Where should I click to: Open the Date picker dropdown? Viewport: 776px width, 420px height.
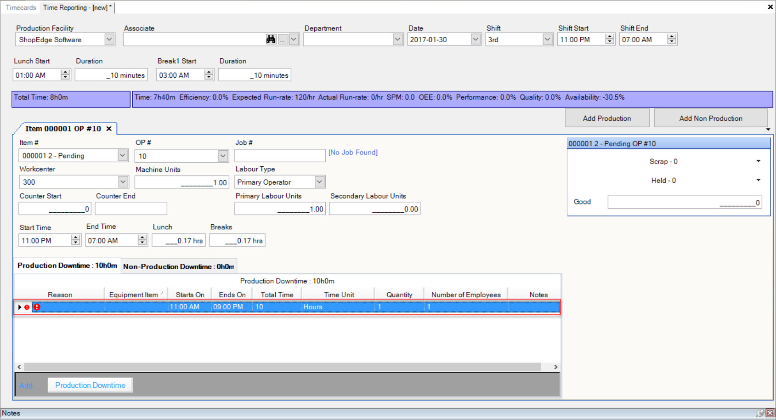[476, 40]
